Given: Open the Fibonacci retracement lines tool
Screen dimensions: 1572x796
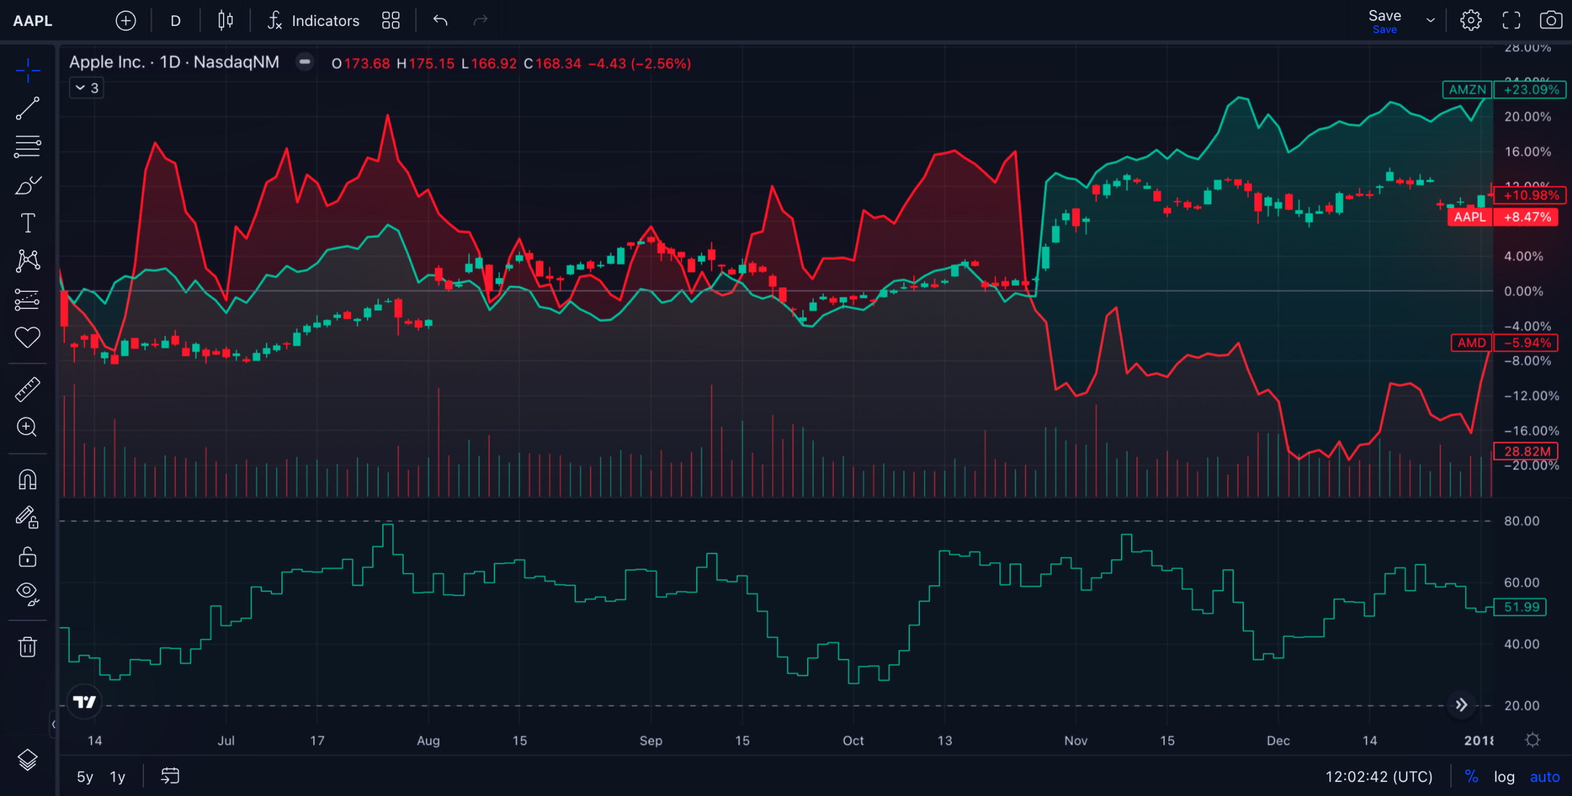Looking at the screenshot, I should point(28,147).
